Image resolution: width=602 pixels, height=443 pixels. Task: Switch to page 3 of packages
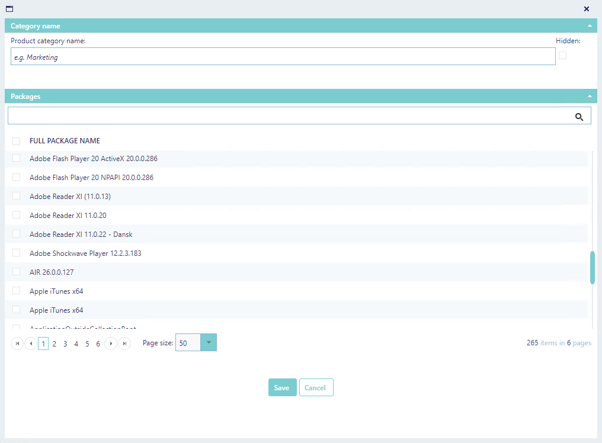pyautogui.click(x=65, y=344)
